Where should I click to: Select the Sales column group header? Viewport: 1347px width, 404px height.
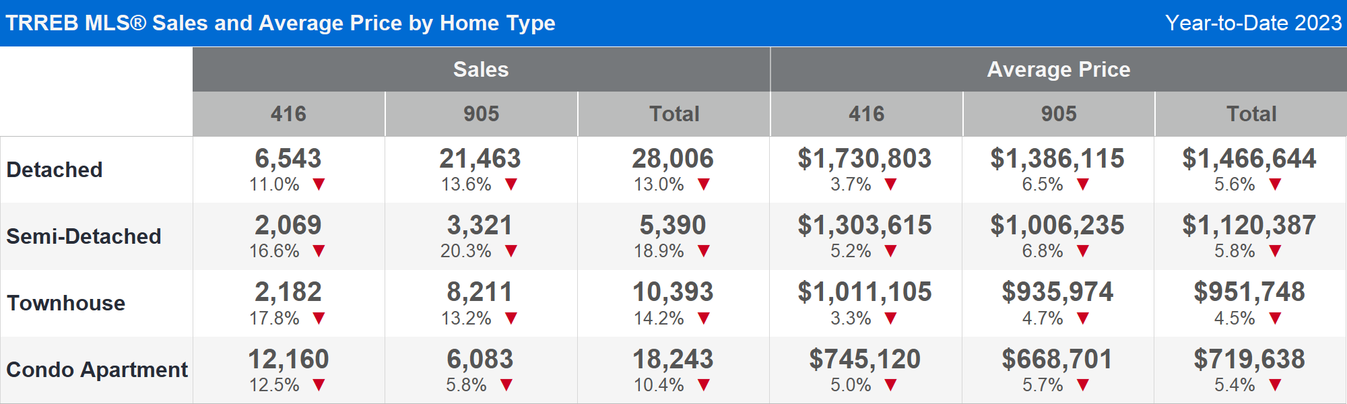click(481, 69)
